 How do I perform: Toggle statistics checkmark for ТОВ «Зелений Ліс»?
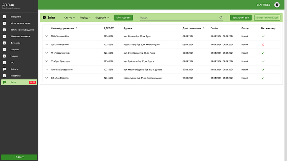coord(263,36)
